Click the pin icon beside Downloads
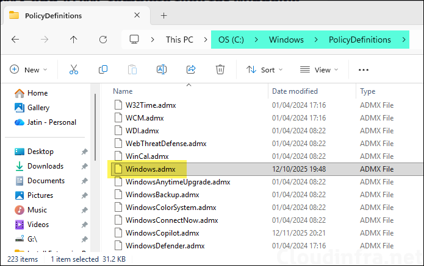The width and height of the screenshot is (424, 266). 85,166
